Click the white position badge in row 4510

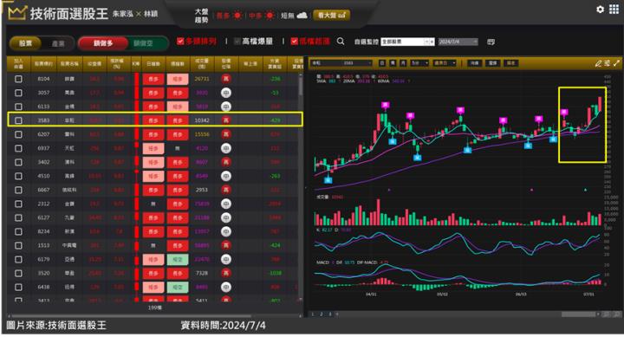pyautogui.click(x=225, y=176)
